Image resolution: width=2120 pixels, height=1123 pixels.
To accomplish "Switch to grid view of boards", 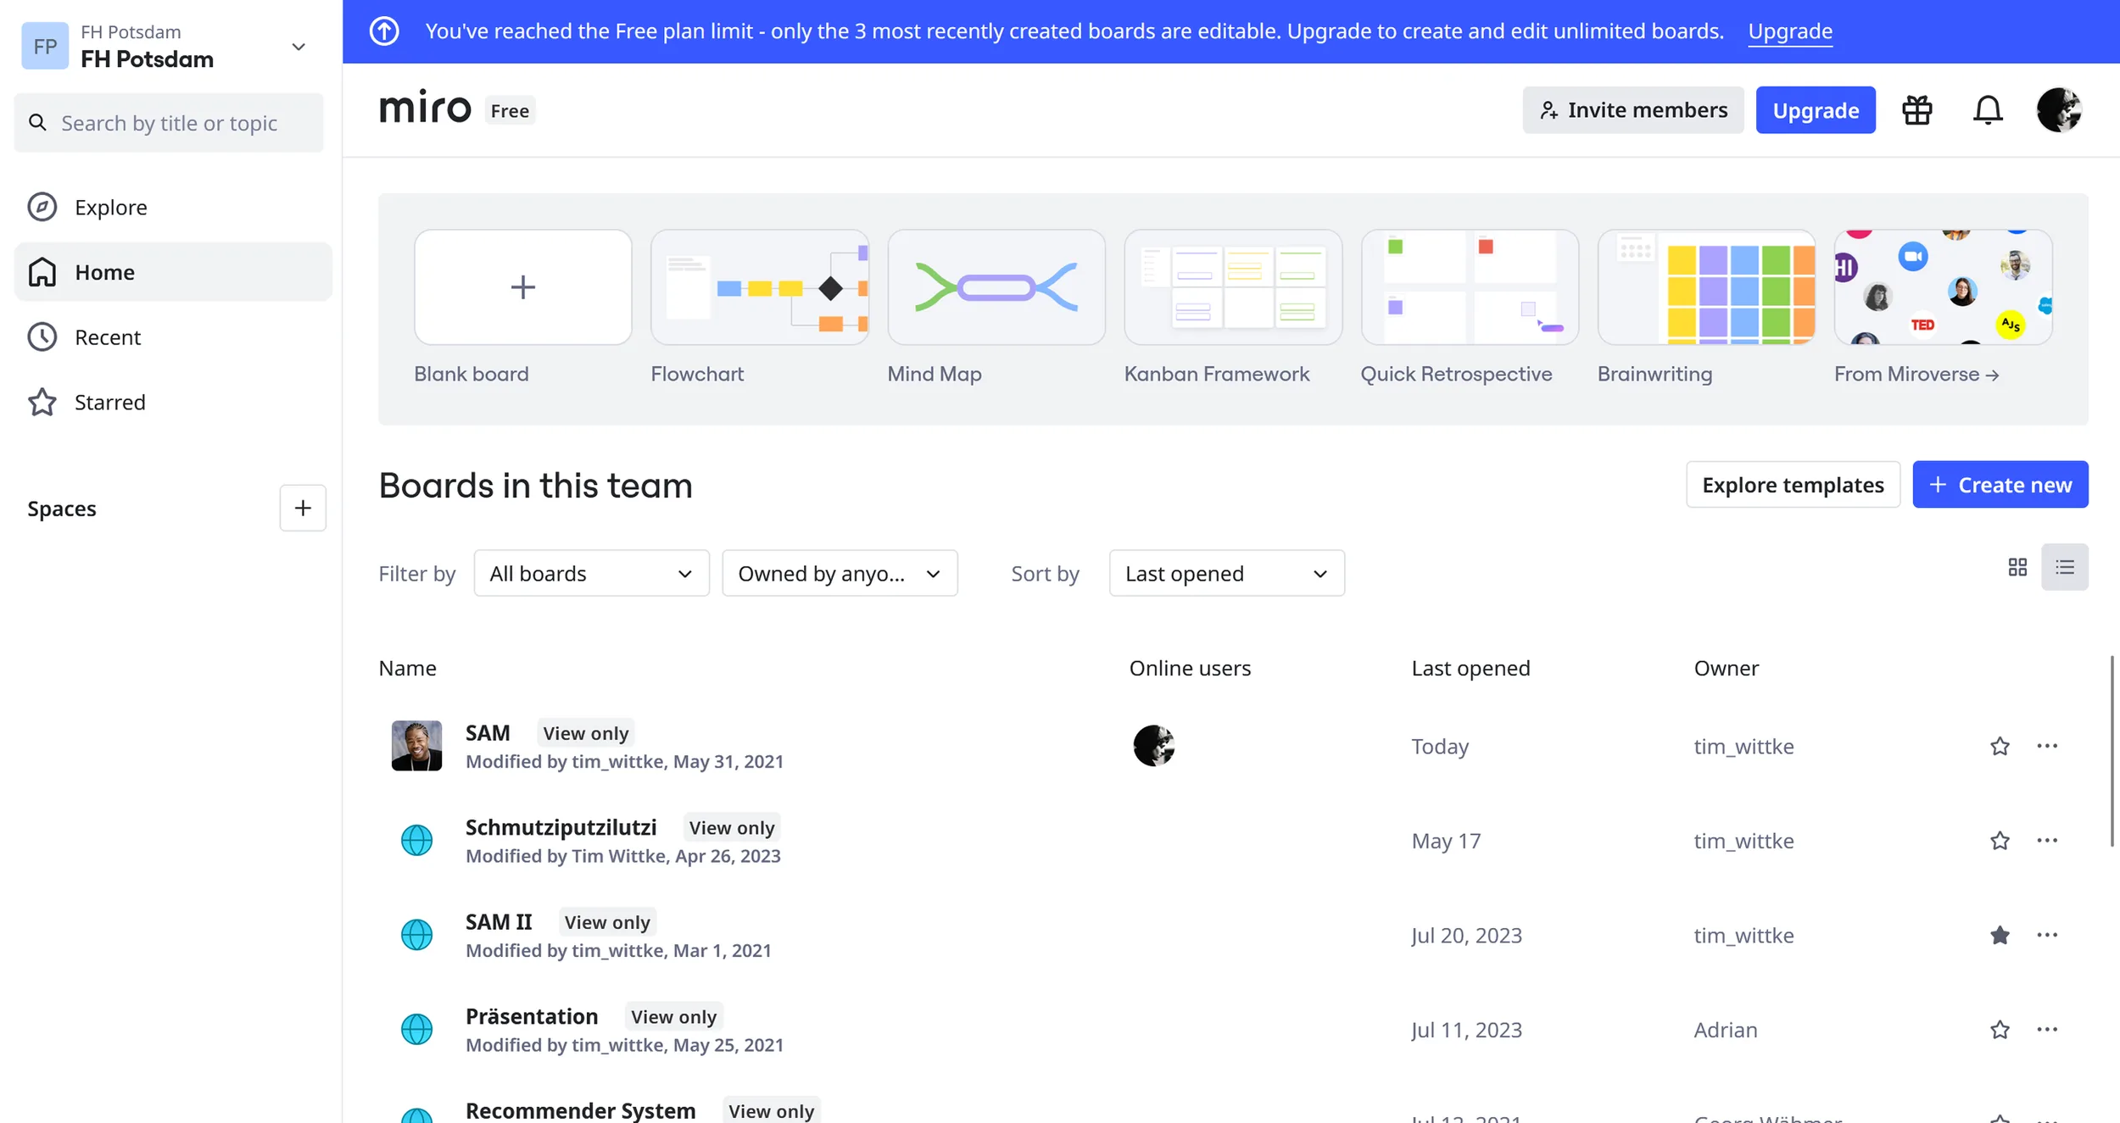I will point(2017,567).
